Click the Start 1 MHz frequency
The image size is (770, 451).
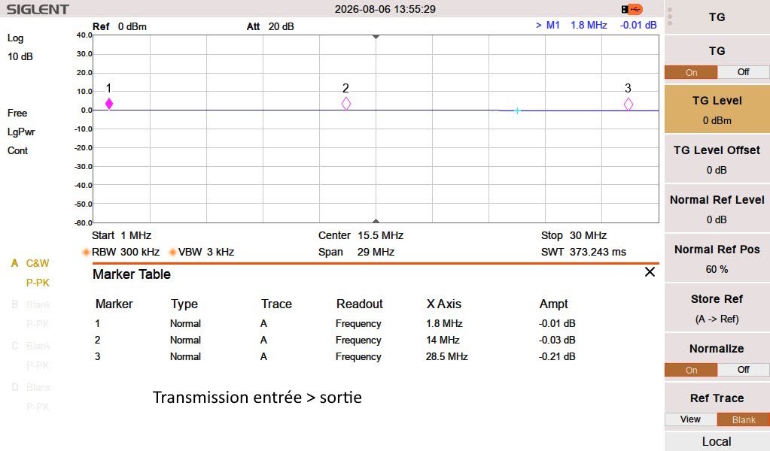[x=121, y=235]
